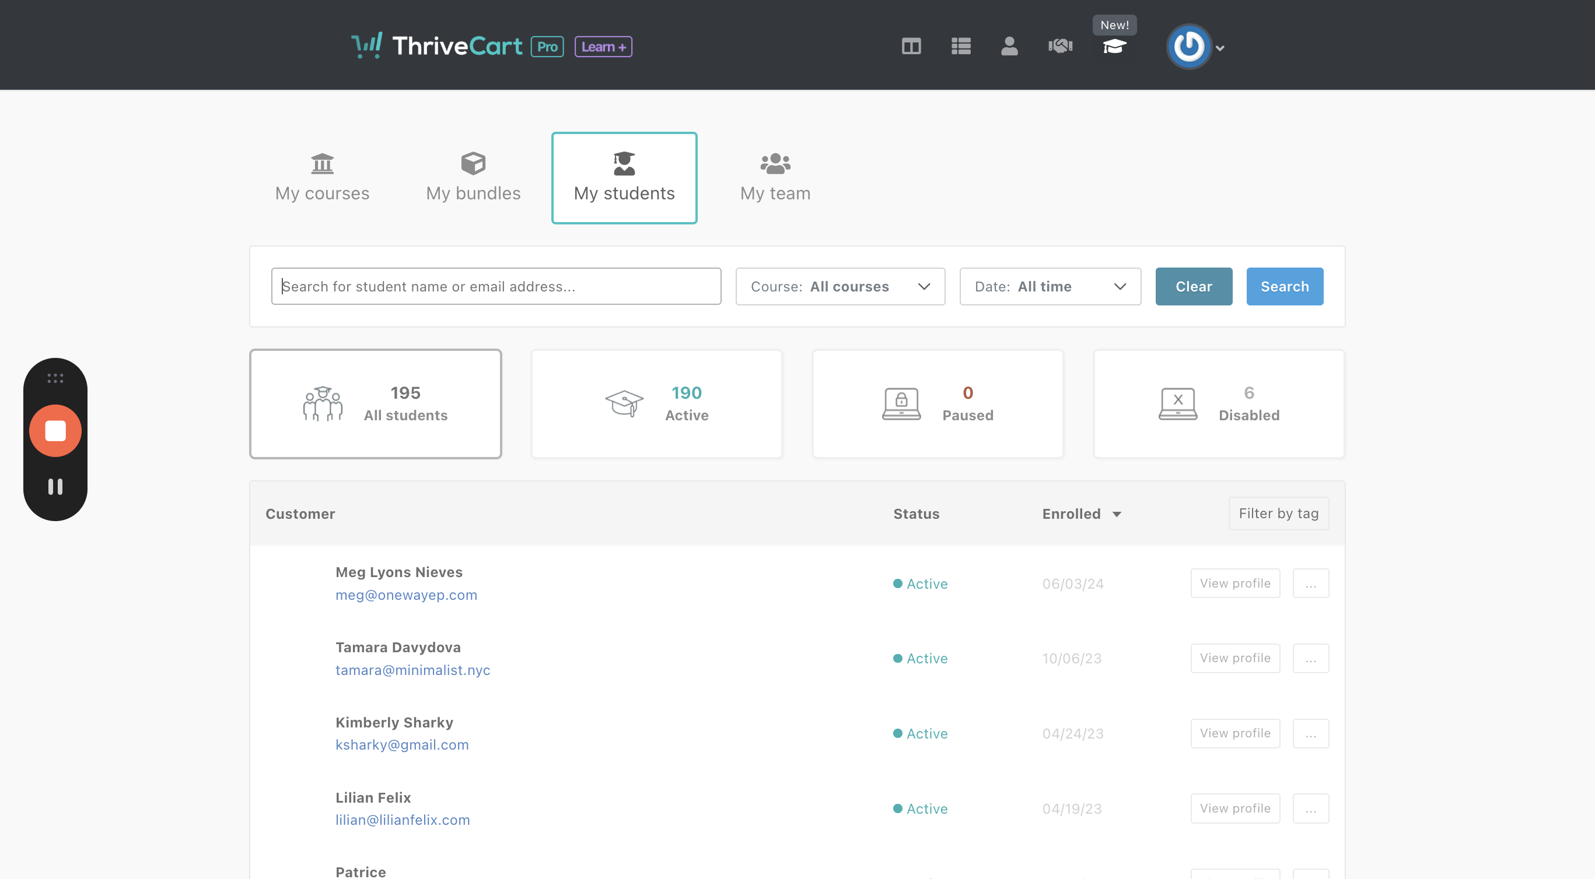Open the customers person icon in header
The image size is (1595, 879).
[1009, 47]
